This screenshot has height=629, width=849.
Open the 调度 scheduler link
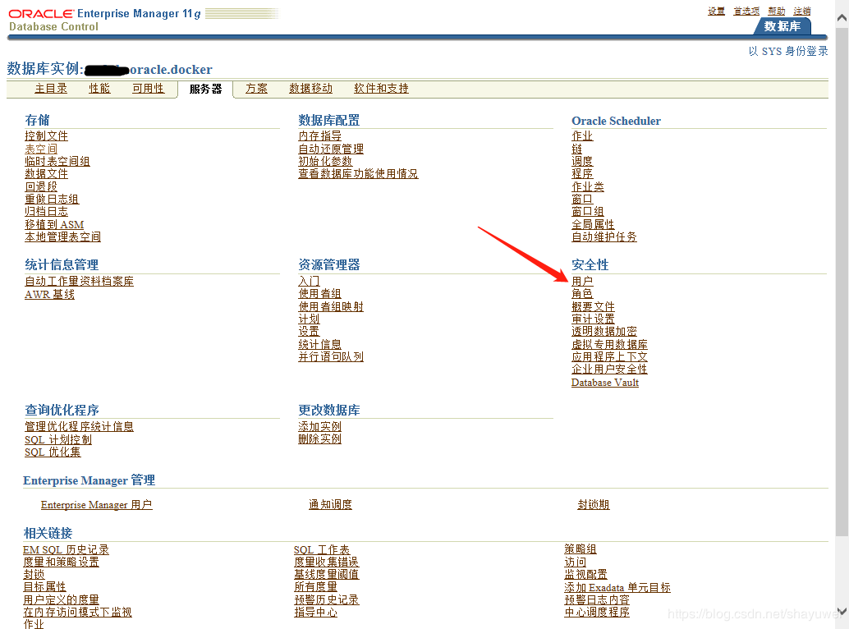tap(583, 161)
